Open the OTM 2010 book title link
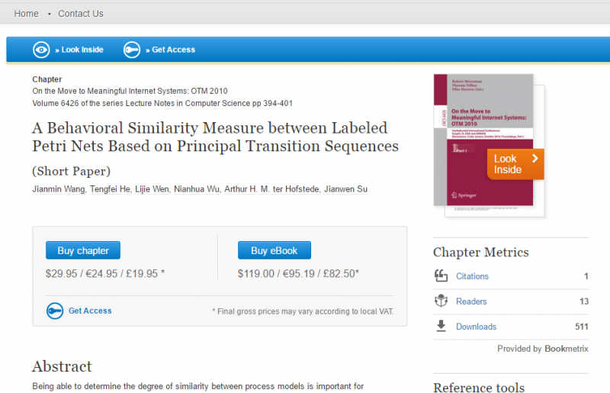The width and height of the screenshot is (610, 393). tap(130, 91)
